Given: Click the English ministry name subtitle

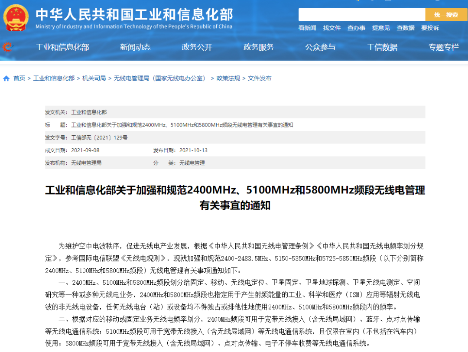Looking at the screenshot, I should 134,26.
